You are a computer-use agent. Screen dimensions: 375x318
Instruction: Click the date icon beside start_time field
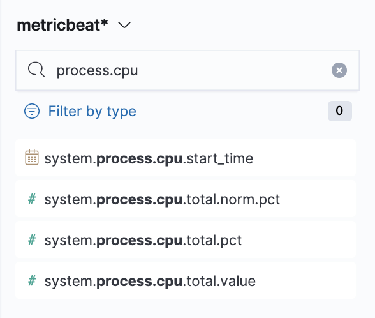[32, 158]
